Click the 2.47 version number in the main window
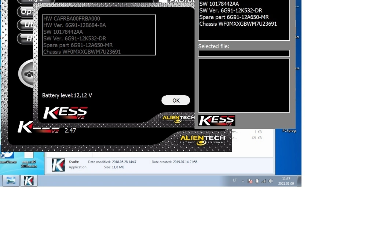 (x=70, y=131)
